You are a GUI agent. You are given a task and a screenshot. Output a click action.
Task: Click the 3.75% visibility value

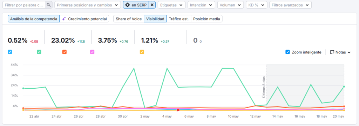[x=107, y=40]
